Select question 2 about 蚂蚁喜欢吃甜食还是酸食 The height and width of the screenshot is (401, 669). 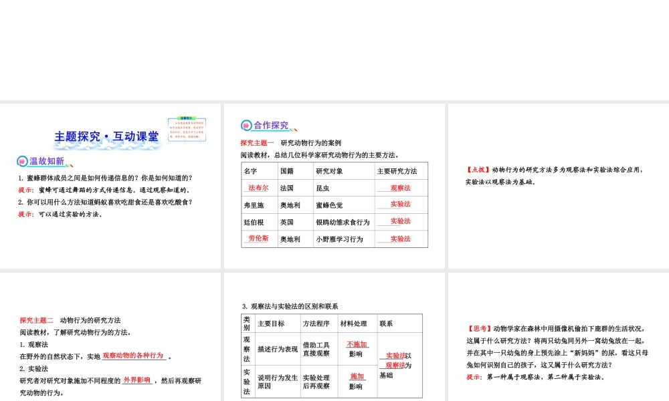(106, 202)
